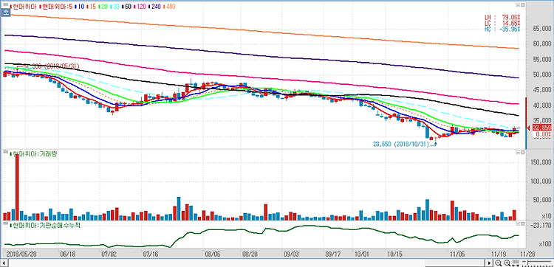Select the 현대위아 price series legend
The image size is (554, 267).
pyautogui.click(x=24, y=7)
